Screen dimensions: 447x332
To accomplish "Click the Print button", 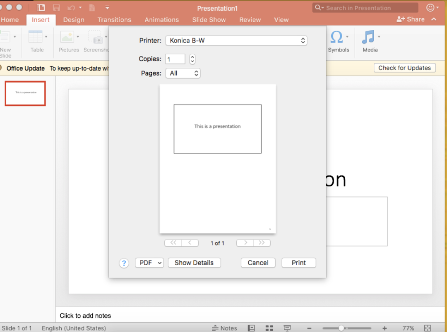I will [298, 263].
